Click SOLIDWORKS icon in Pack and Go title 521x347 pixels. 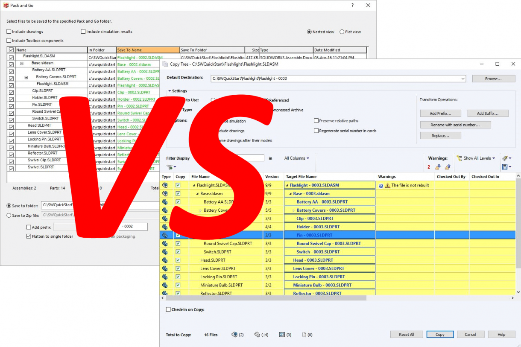coord(6,5)
